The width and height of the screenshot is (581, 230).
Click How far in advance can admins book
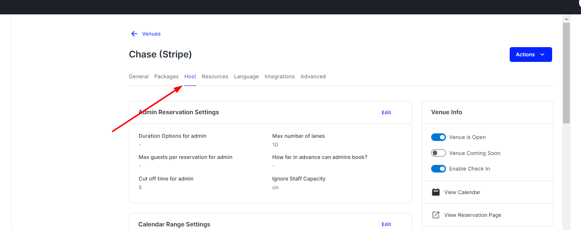pyautogui.click(x=320, y=157)
